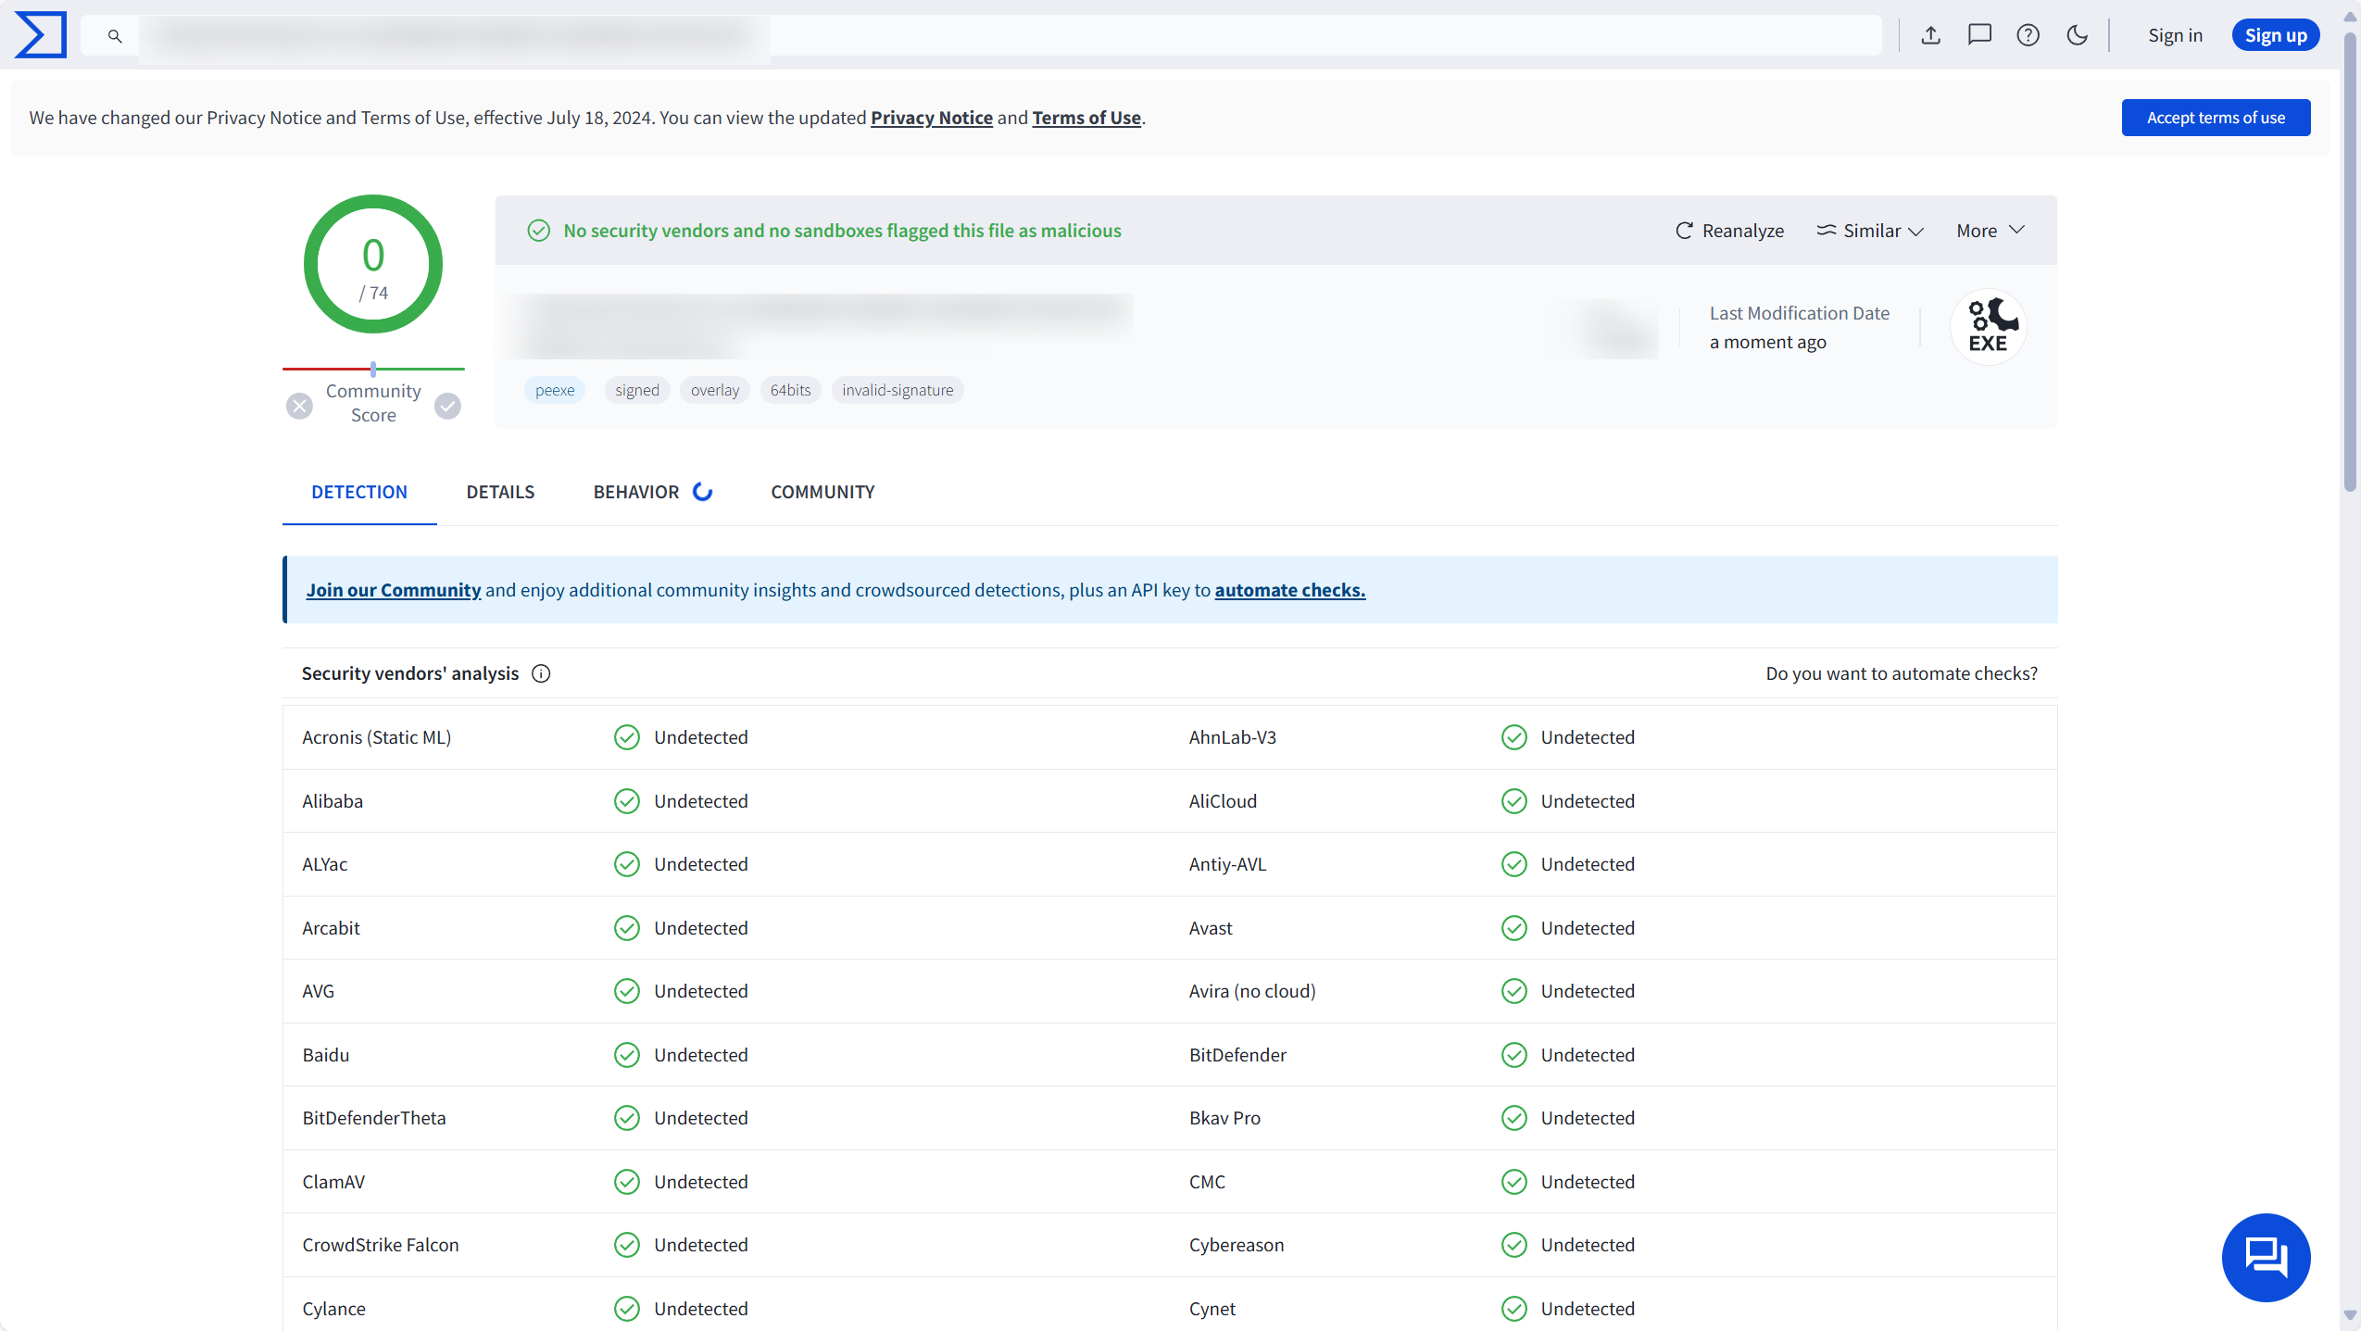Click the automate checks link
Viewport: 2361px width, 1331px height.
(1290, 590)
